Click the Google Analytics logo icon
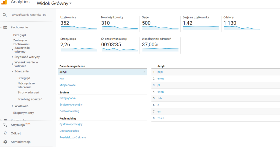Viewport: 280px width, 147px height. 4,2
